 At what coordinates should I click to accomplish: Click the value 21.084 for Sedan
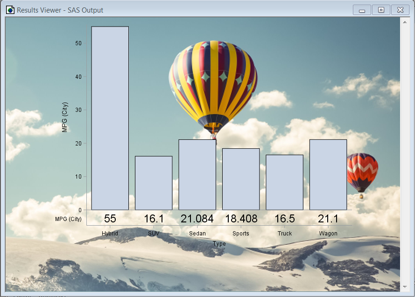coord(197,219)
